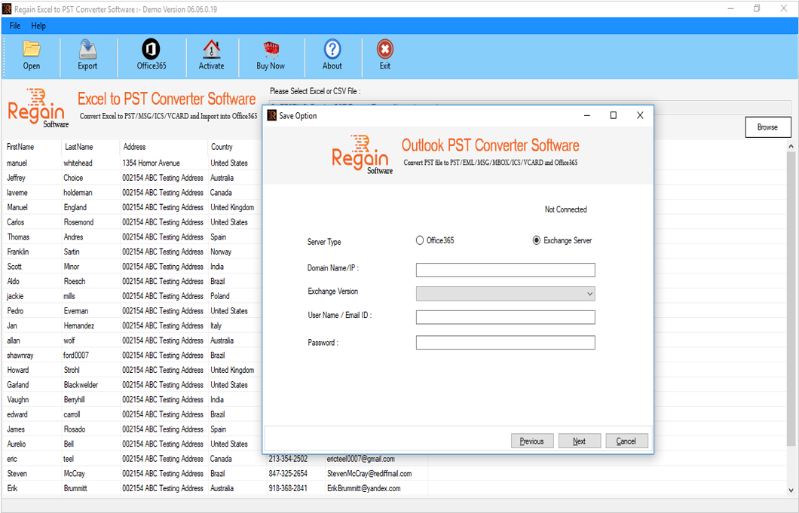Screen dimensions: 799x513
Task: Click the Previous button
Action: [532, 441]
